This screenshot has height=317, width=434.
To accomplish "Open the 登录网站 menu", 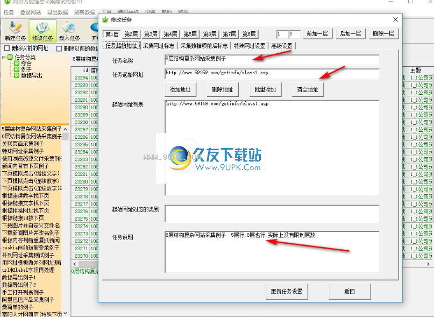I will (31, 12).
